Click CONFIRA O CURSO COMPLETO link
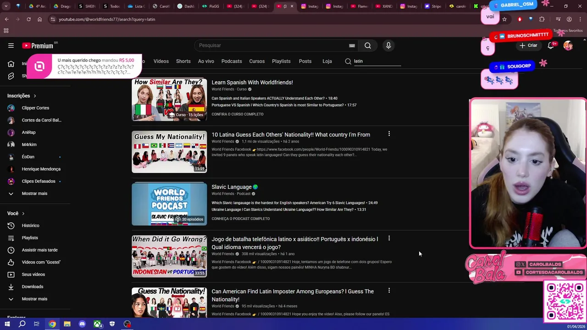 (x=238, y=114)
